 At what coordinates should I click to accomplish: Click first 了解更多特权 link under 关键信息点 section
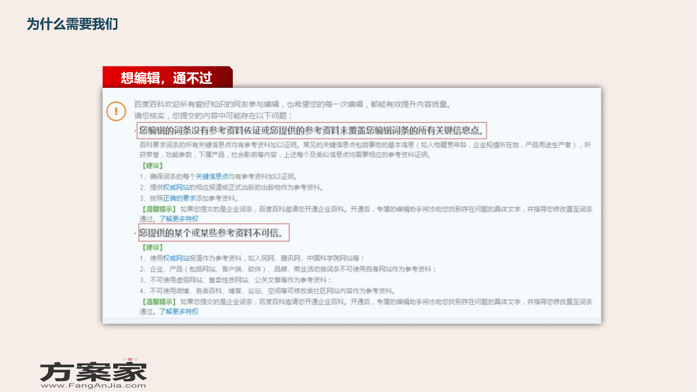click(x=179, y=219)
